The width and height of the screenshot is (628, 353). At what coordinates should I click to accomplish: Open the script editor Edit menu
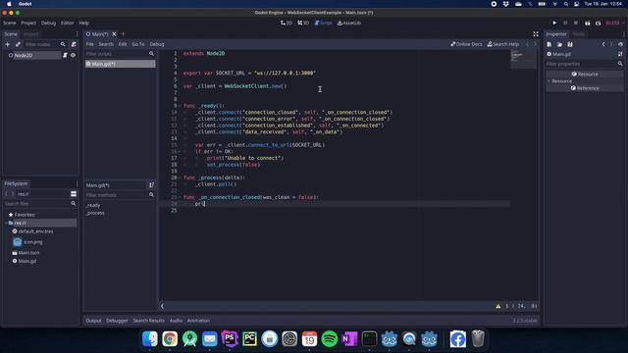pyautogui.click(x=123, y=44)
